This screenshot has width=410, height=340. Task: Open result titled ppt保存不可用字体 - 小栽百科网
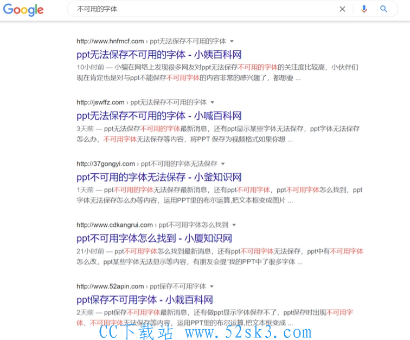145,300
